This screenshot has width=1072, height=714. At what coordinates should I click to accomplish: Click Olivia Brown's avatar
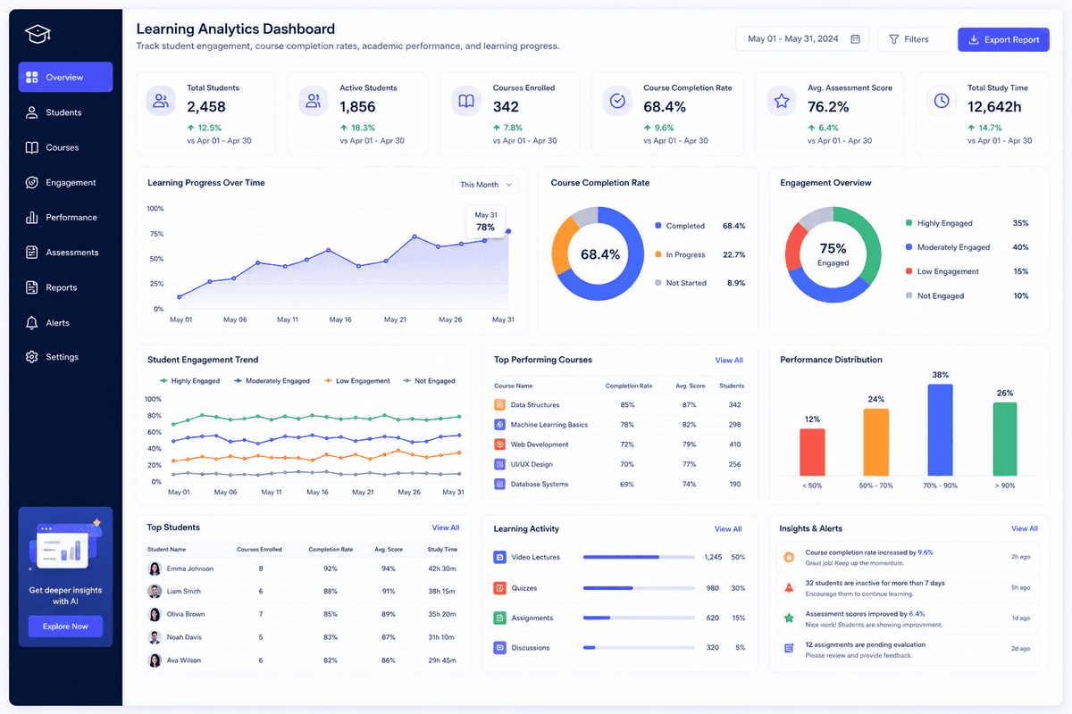tap(155, 614)
